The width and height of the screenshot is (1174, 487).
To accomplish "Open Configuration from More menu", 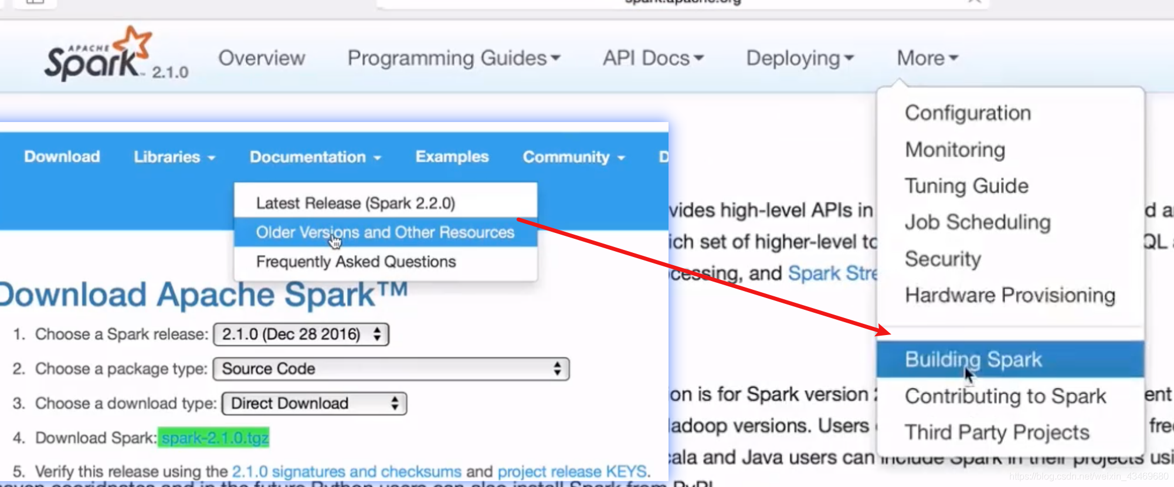I will (x=968, y=113).
